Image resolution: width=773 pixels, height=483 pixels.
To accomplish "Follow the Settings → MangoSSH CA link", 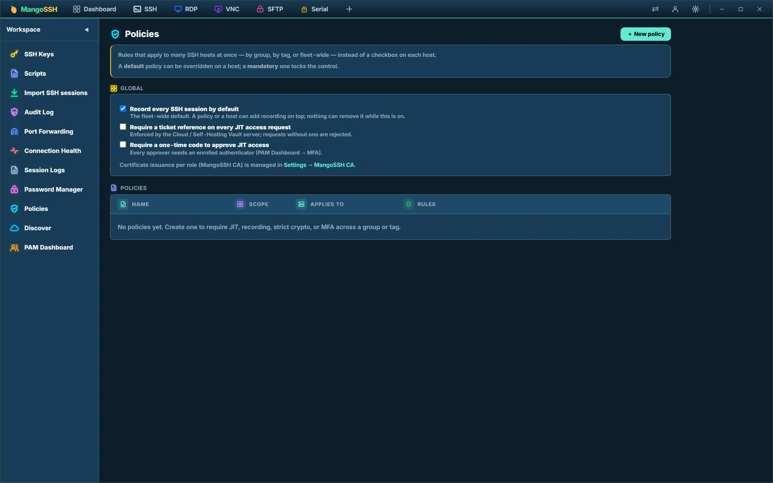I will pyautogui.click(x=319, y=165).
